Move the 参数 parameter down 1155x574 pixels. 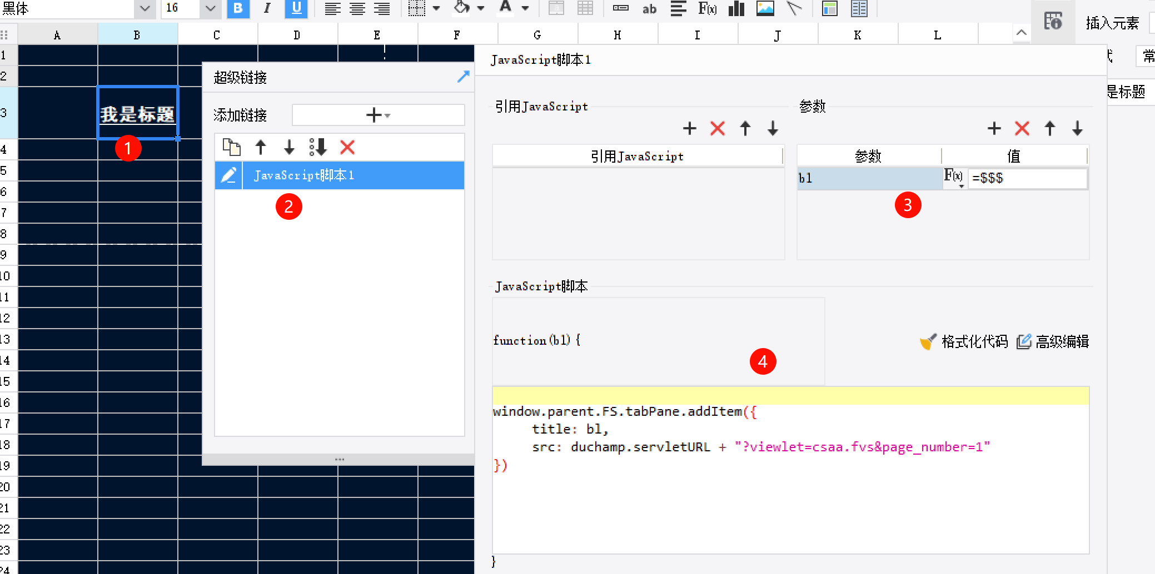[1077, 128]
